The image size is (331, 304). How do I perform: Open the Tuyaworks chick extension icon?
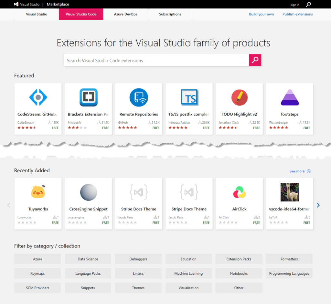[x=38, y=192]
